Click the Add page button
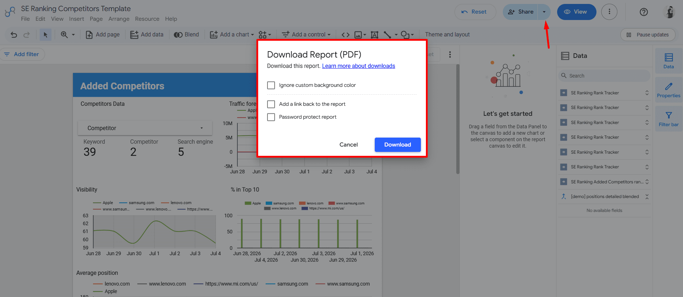The image size is (683, 297). point(103,35)
